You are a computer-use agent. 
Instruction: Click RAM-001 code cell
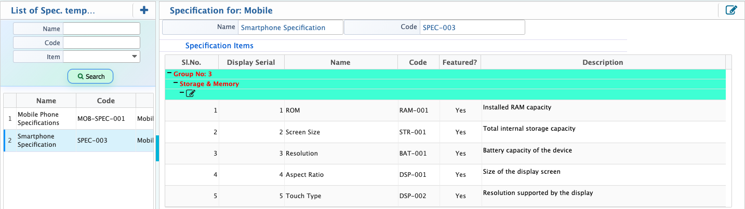pyautogui.click(x=414, y=110)
